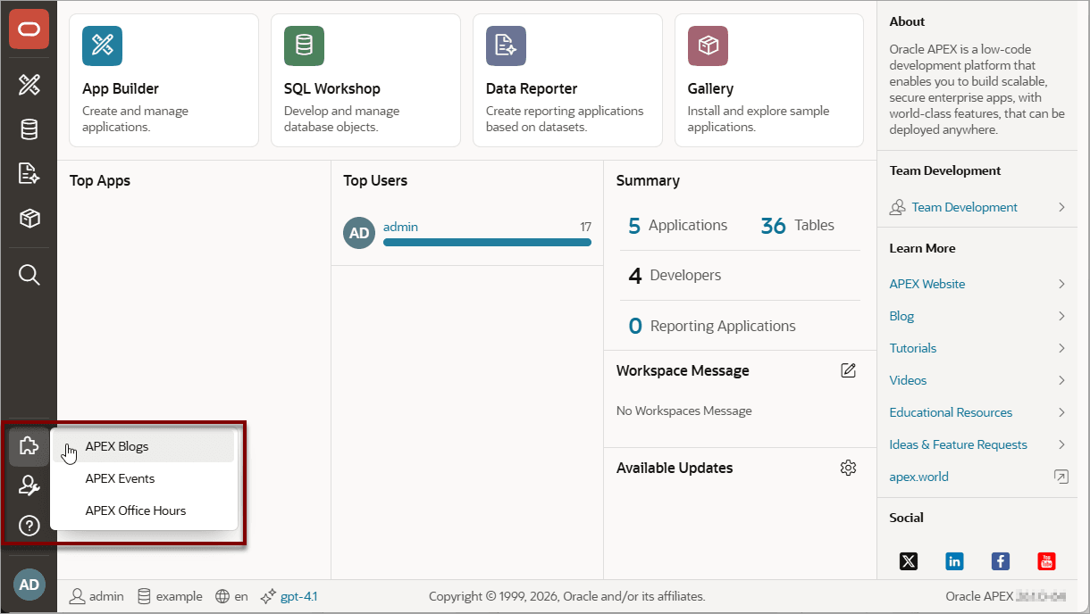Open the admin user link in Top Users
1090x614 pixels.
(400, 227)
